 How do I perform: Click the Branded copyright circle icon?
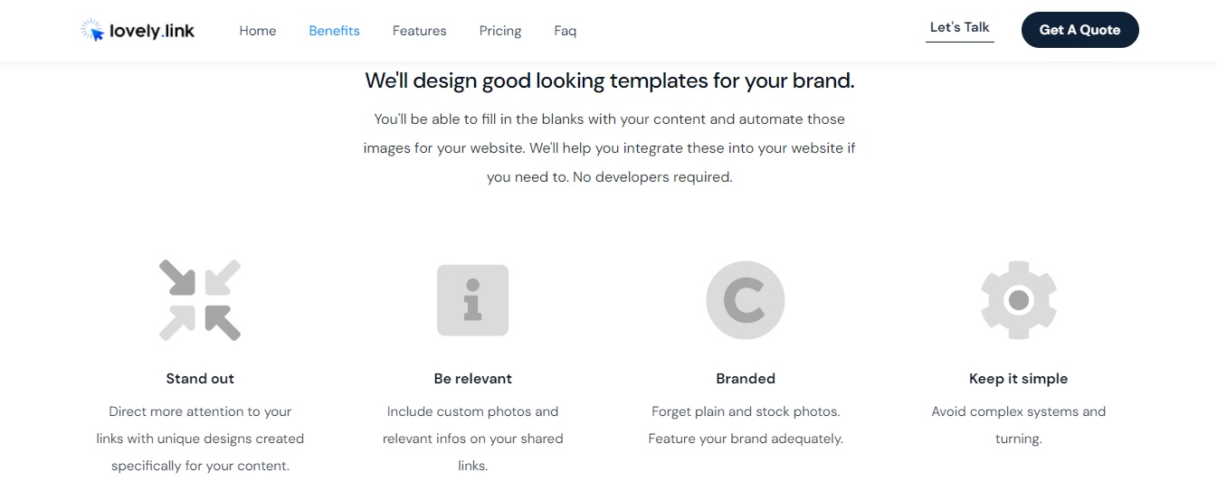point(746,300)
